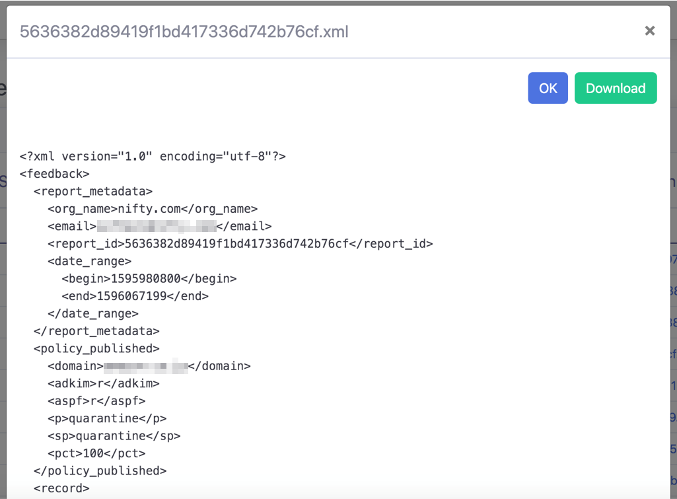Select the end timestamp 1596067199

click(x=131, y=296)
